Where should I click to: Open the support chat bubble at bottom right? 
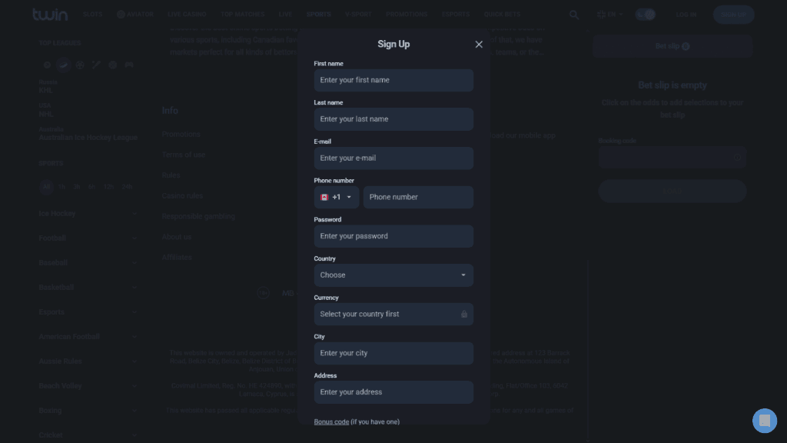point(764,421)
